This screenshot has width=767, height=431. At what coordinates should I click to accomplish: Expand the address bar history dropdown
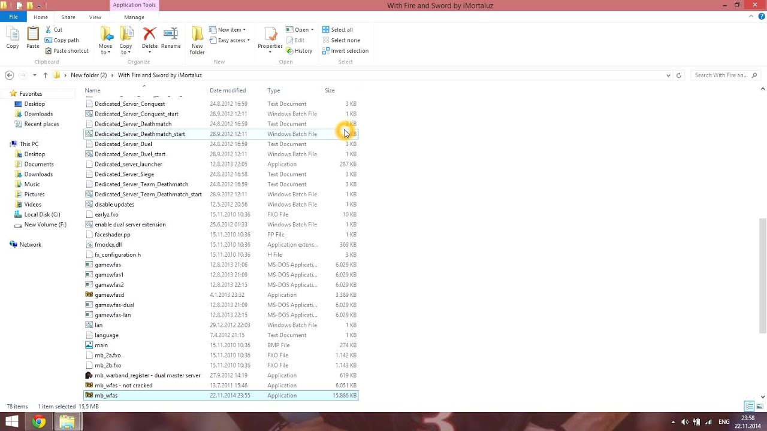(x=668, y=75)
